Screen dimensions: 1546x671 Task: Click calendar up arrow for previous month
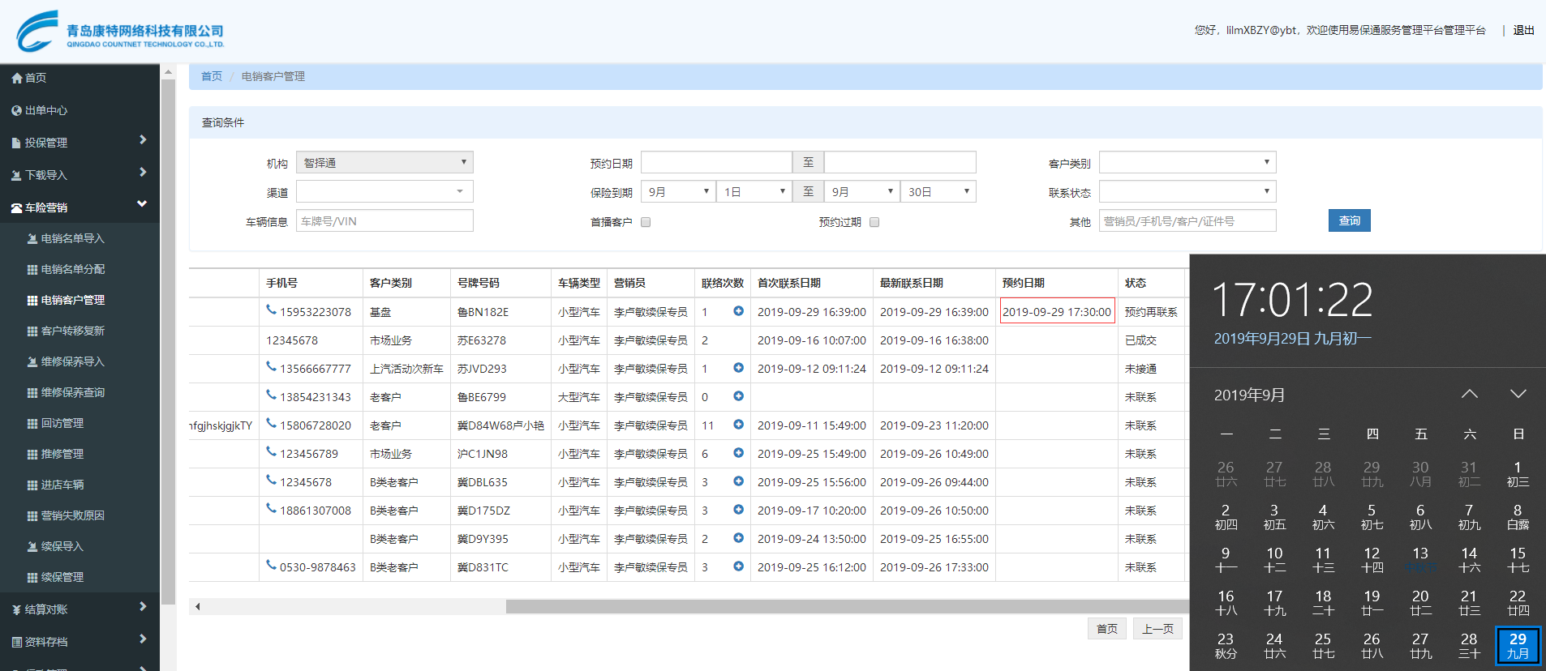point(1469,395)
